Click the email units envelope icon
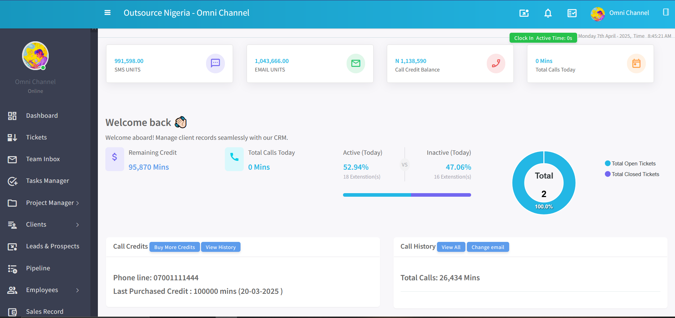This screenshot has width=675, height=318. (x=355, y=63)
